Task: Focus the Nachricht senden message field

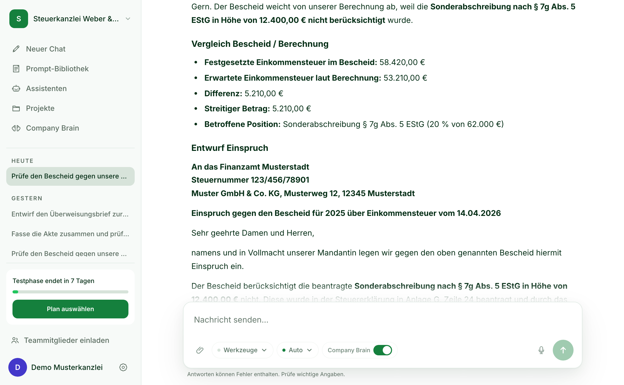Action: point(382,320)
